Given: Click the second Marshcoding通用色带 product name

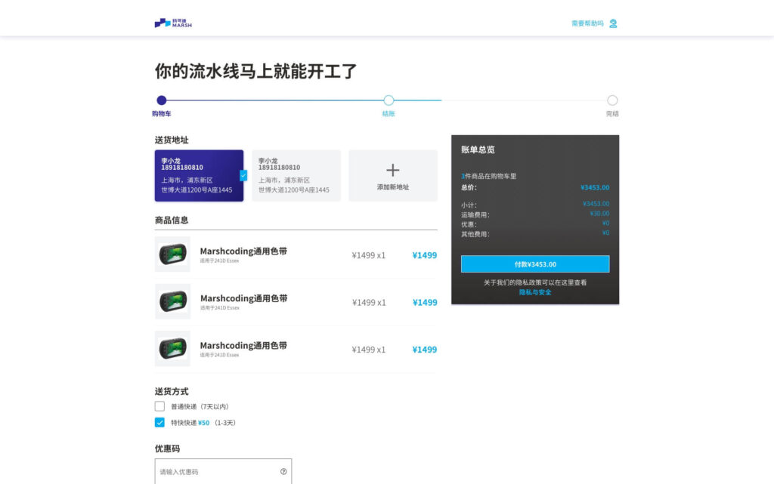Looking at the screenshot, I should [243, 298].
